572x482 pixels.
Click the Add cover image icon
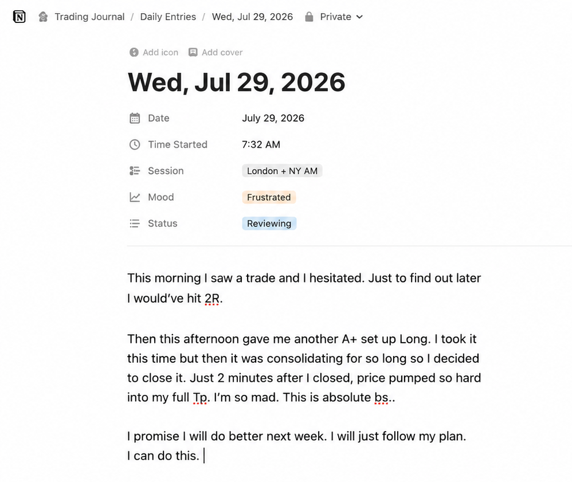193,52
